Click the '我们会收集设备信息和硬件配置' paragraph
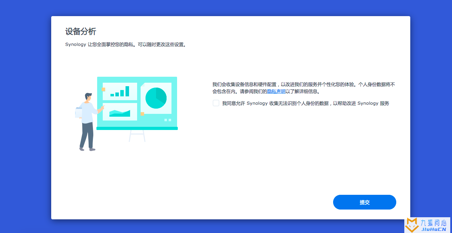This screenshot has width=452, height=233. click(304, 88)
